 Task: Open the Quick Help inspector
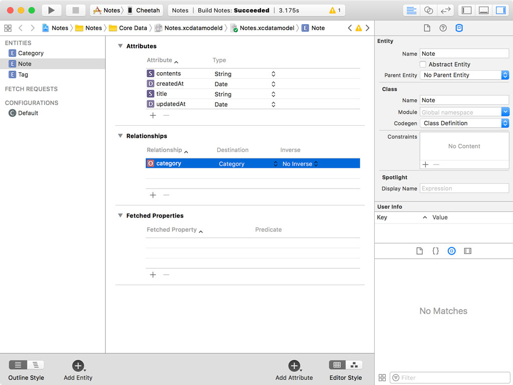443,28
